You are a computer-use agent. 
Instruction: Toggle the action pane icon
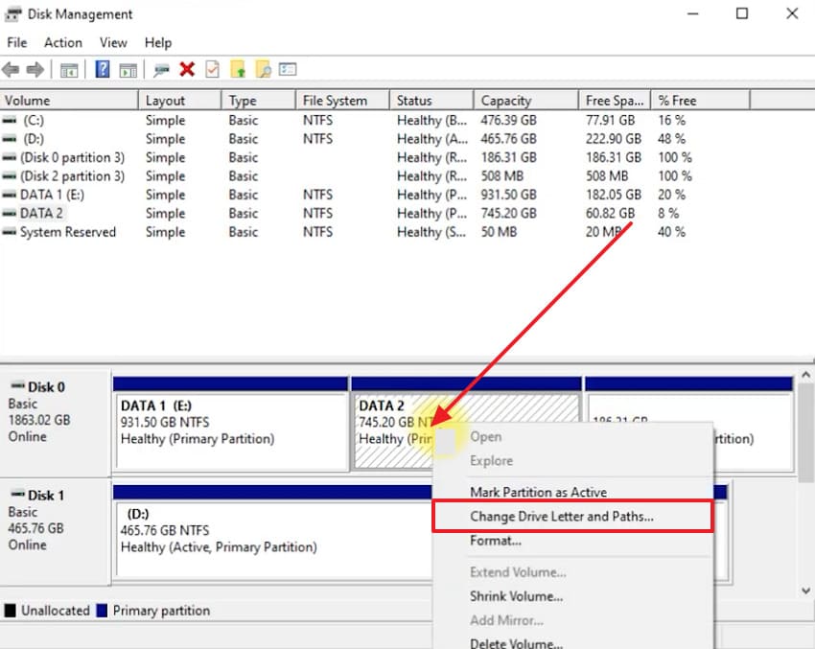coord(129,69)
